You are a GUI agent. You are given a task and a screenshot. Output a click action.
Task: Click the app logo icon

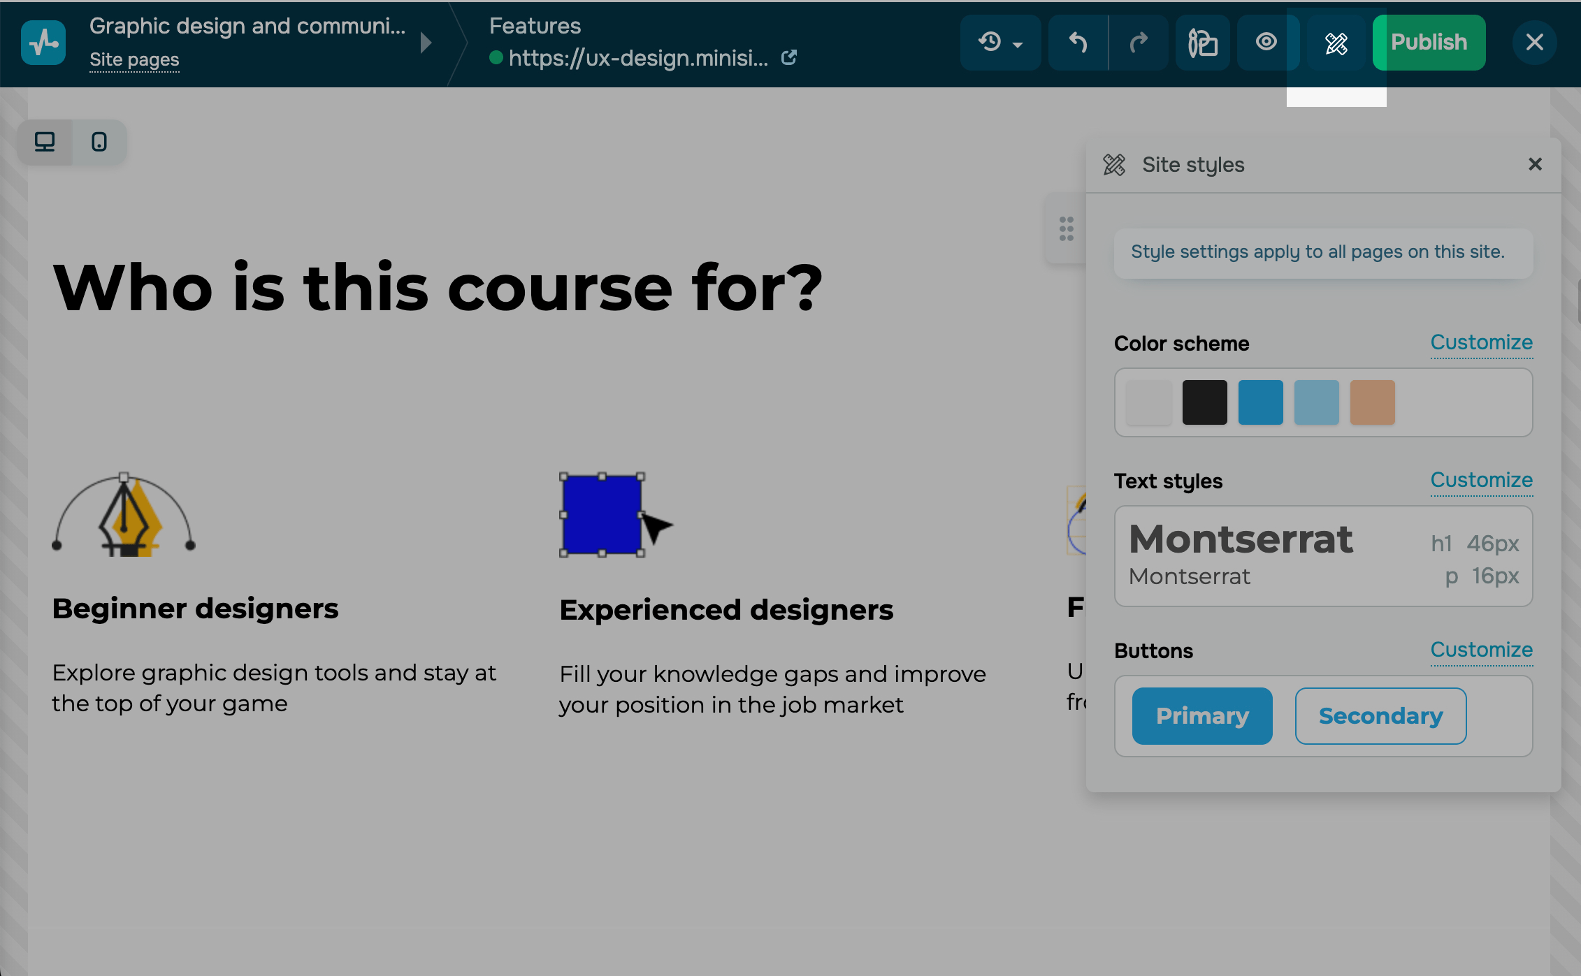tap(43, 43)
